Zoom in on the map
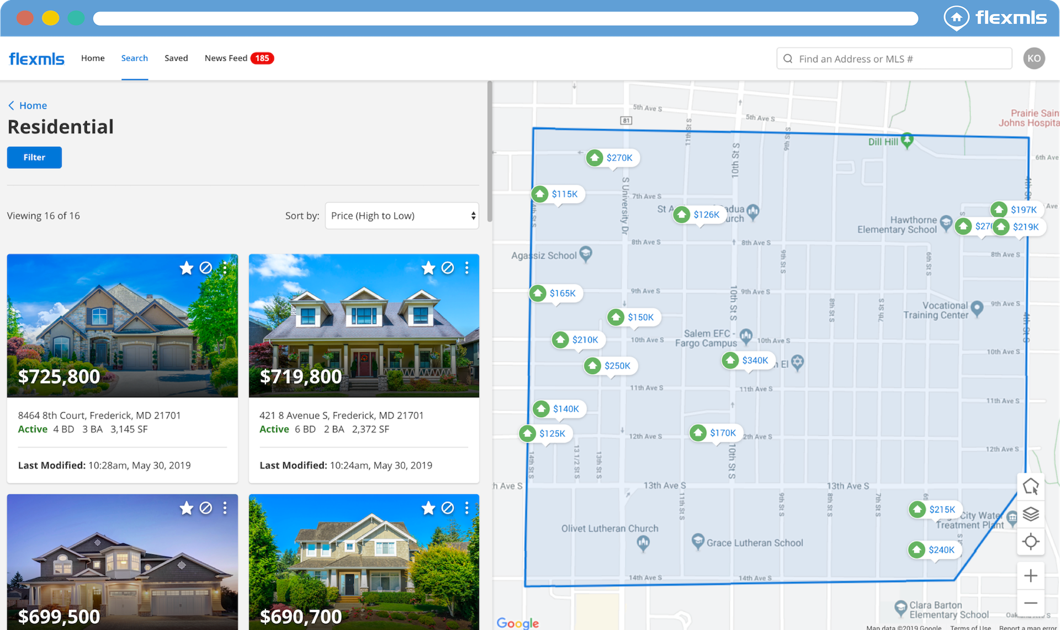Screen dimensions: 1060x630 [1030, 576]
